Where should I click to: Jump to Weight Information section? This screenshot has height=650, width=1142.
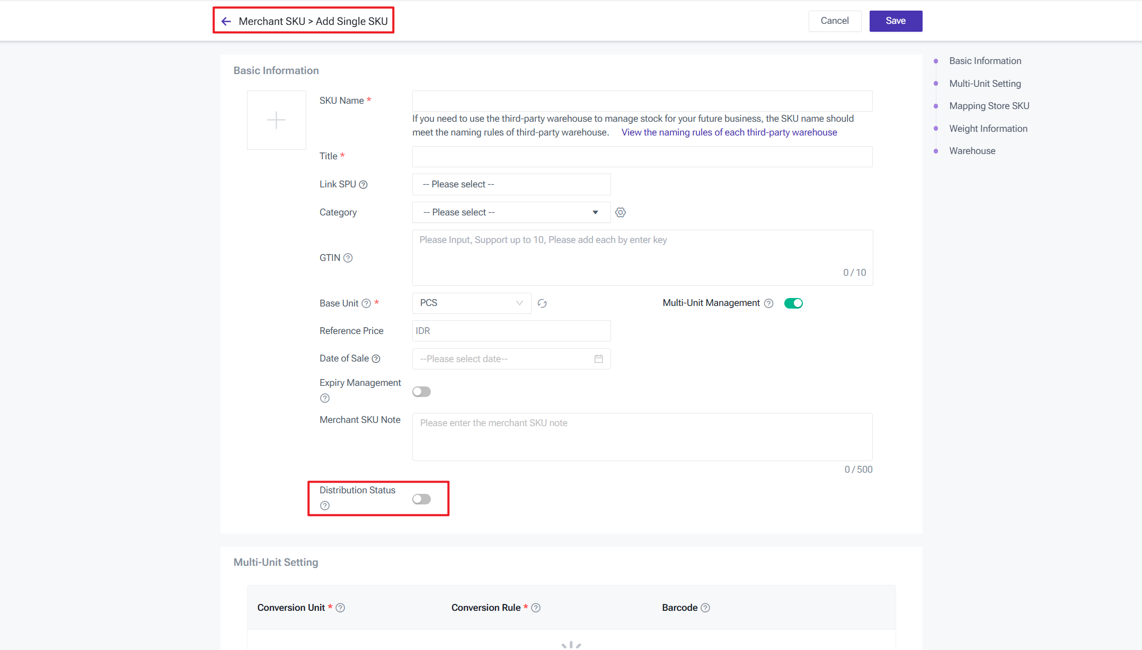pos(988,129)
